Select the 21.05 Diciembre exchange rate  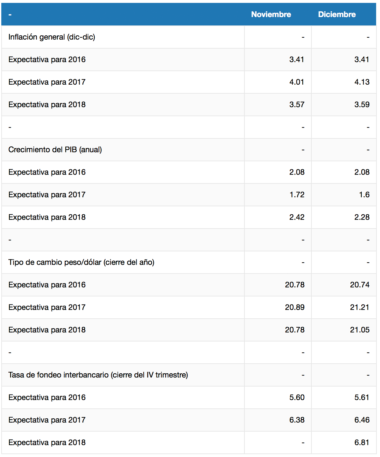tap(360, 330)
